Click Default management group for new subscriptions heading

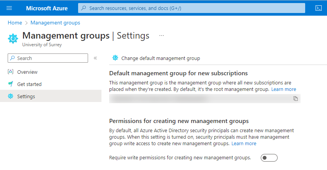[x=178, y=73]
